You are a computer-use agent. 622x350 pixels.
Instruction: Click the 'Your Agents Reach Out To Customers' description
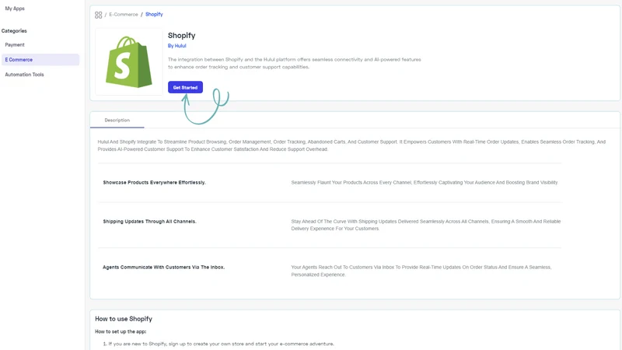click(421, 271)
